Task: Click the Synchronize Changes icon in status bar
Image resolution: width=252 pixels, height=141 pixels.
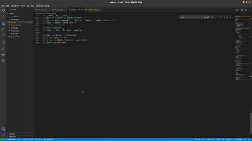Action: tap(19, 139)
